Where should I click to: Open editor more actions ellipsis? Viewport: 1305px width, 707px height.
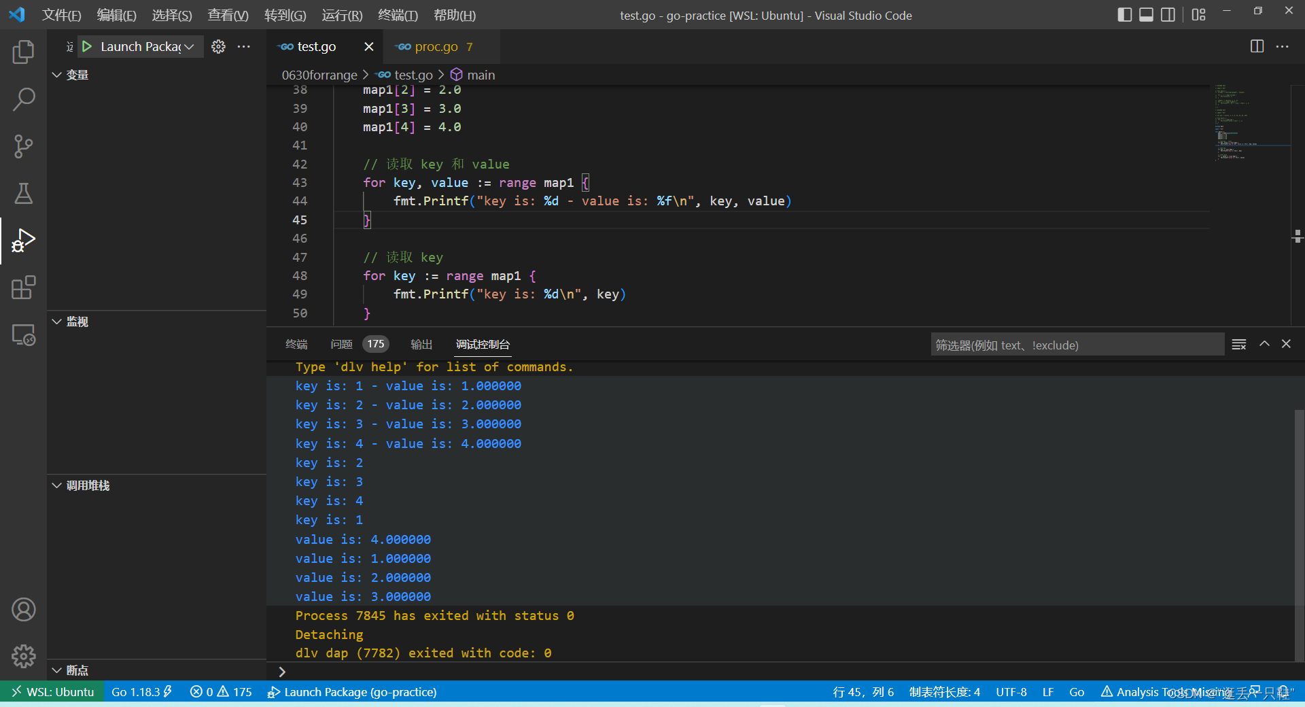click(x=1283, y=46)
